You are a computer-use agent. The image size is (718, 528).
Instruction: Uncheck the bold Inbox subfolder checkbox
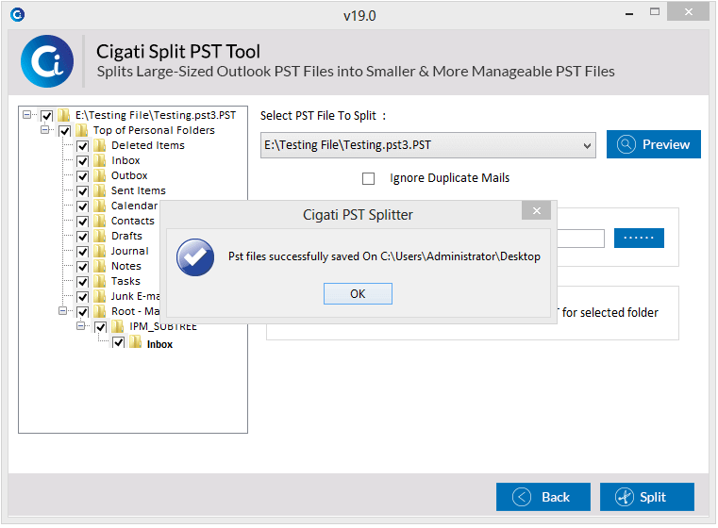click(118, 342)
